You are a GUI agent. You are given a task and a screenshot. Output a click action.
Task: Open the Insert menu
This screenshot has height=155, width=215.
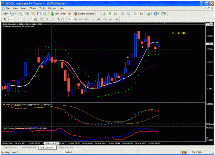click(24, 8)
